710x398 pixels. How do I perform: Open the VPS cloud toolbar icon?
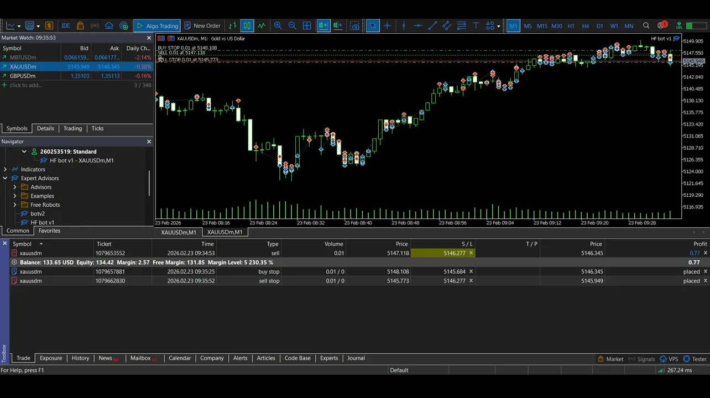[109, 25]
